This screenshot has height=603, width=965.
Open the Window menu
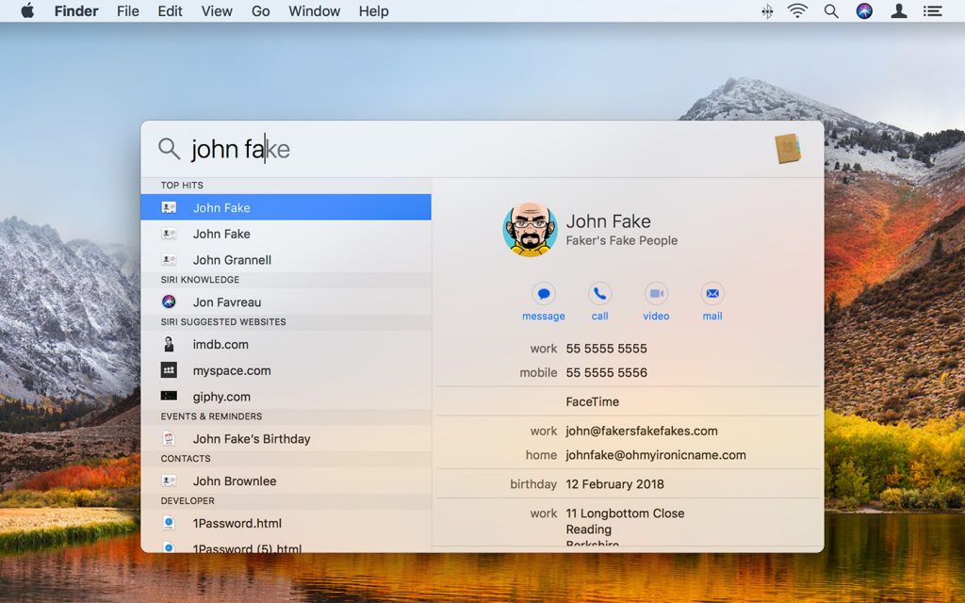coord(314,11)
